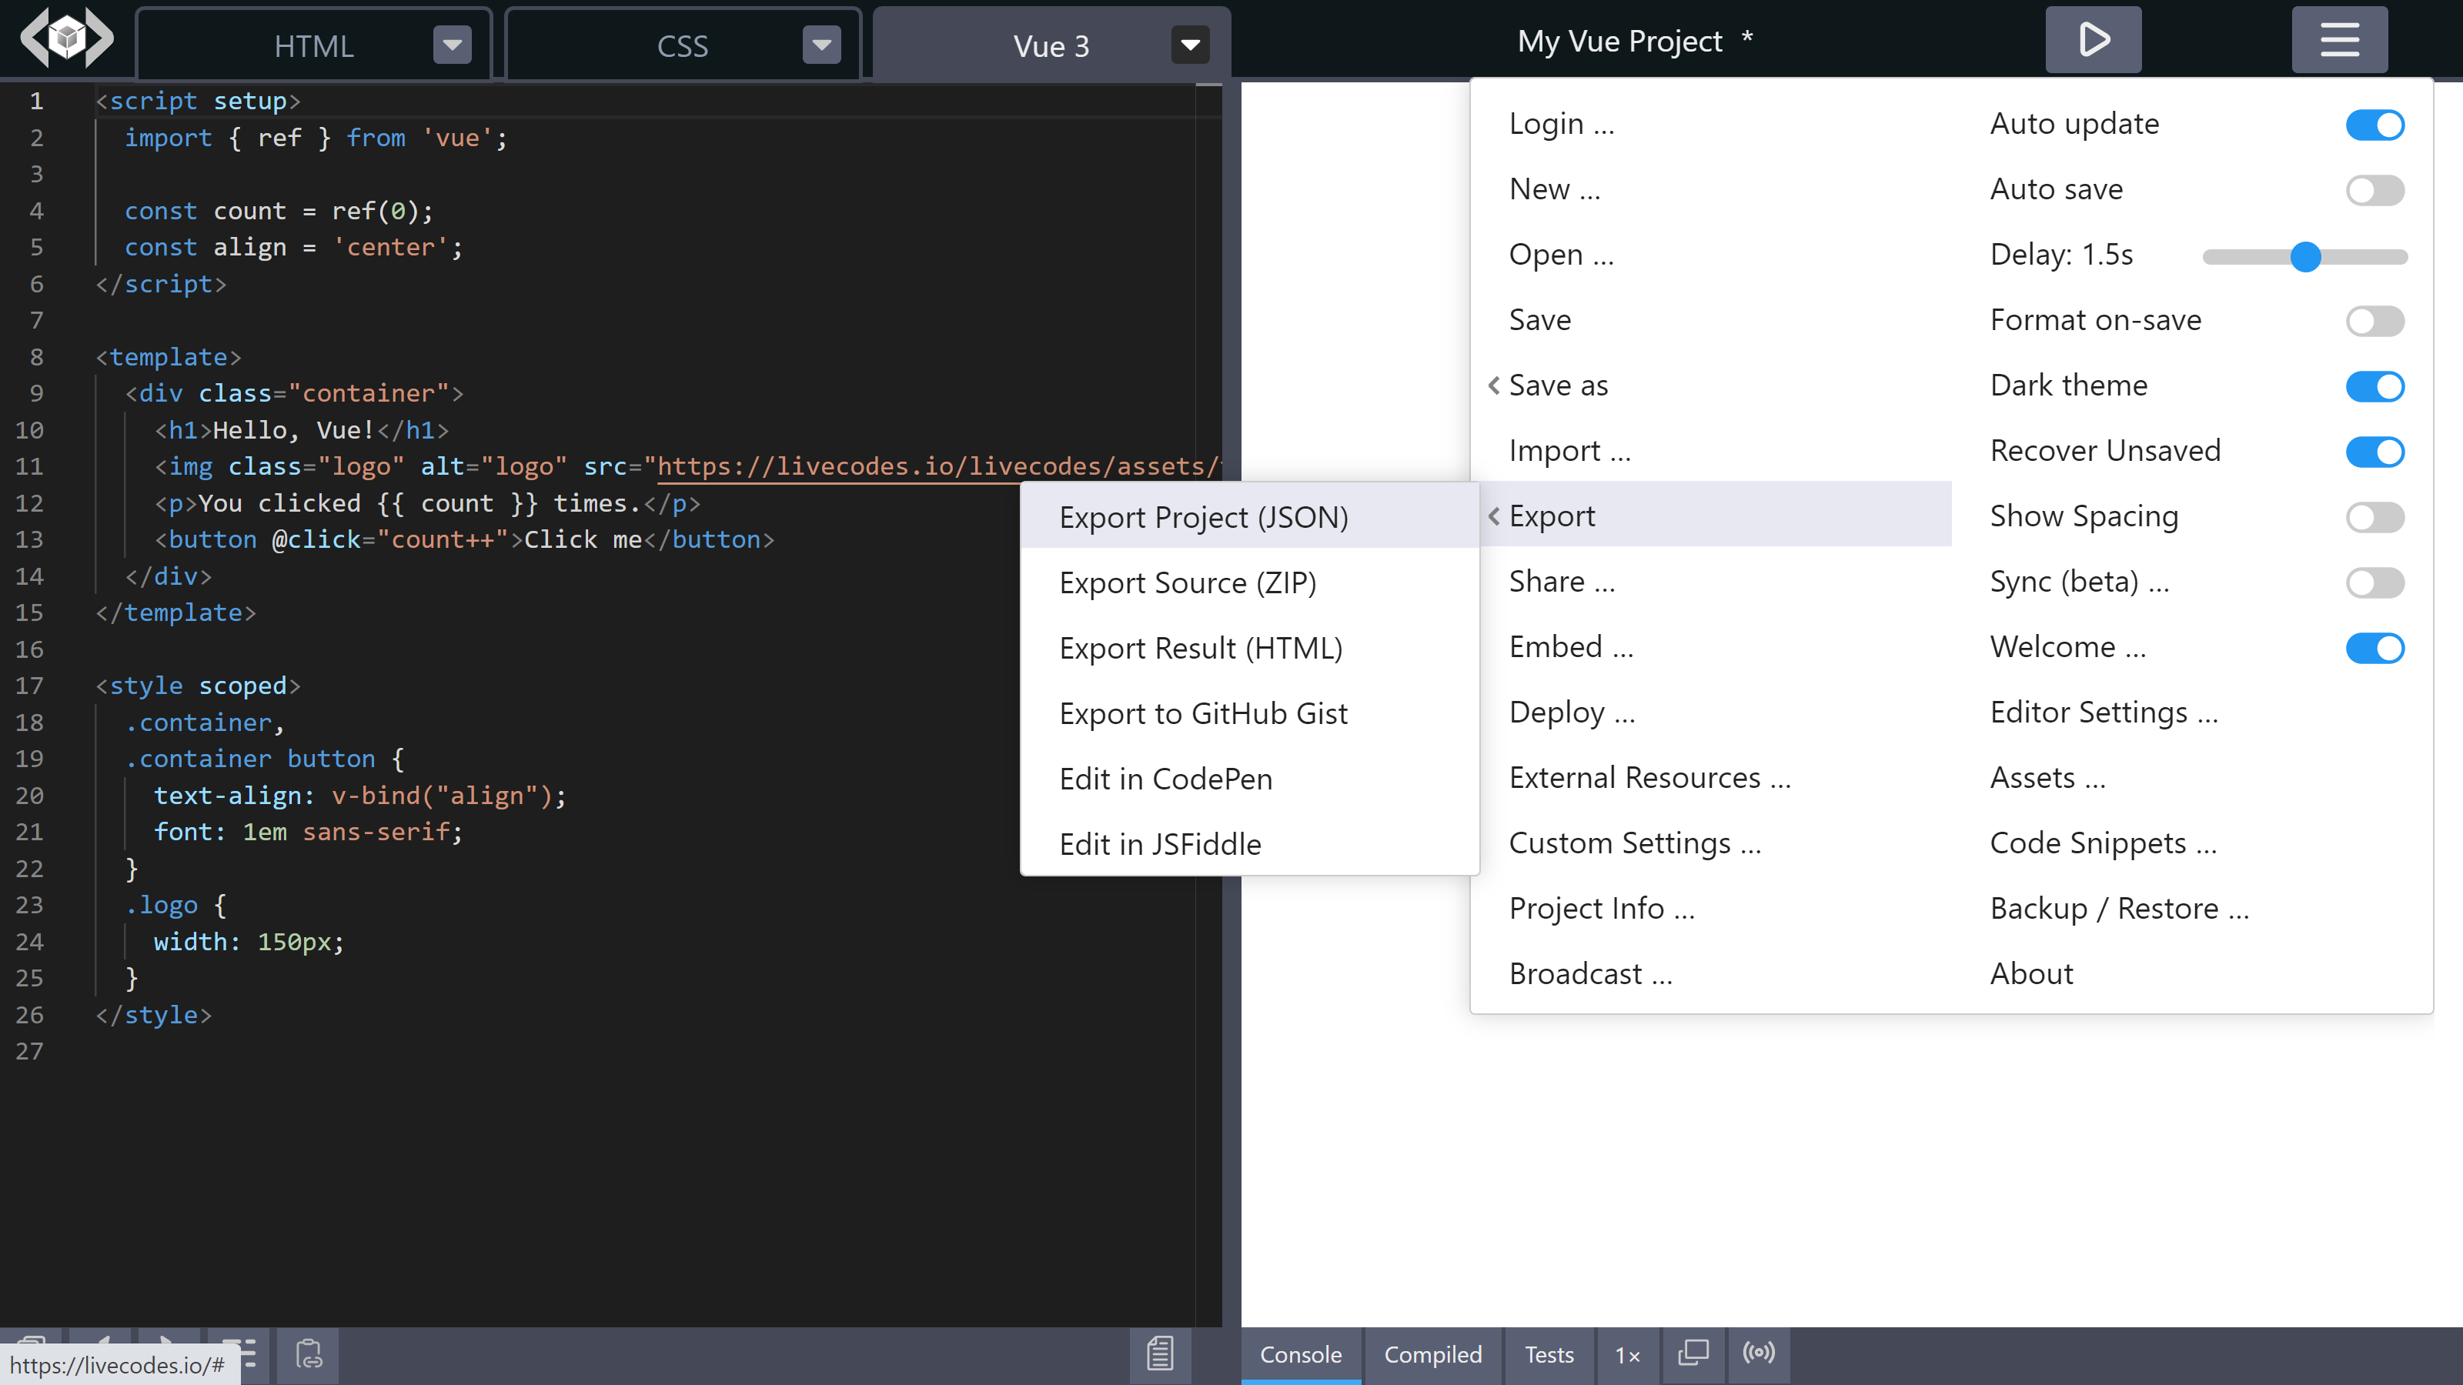Switch to the Compiled tab
This screenshot has width=2463, height=1385.
(x=1433, y=1354)
